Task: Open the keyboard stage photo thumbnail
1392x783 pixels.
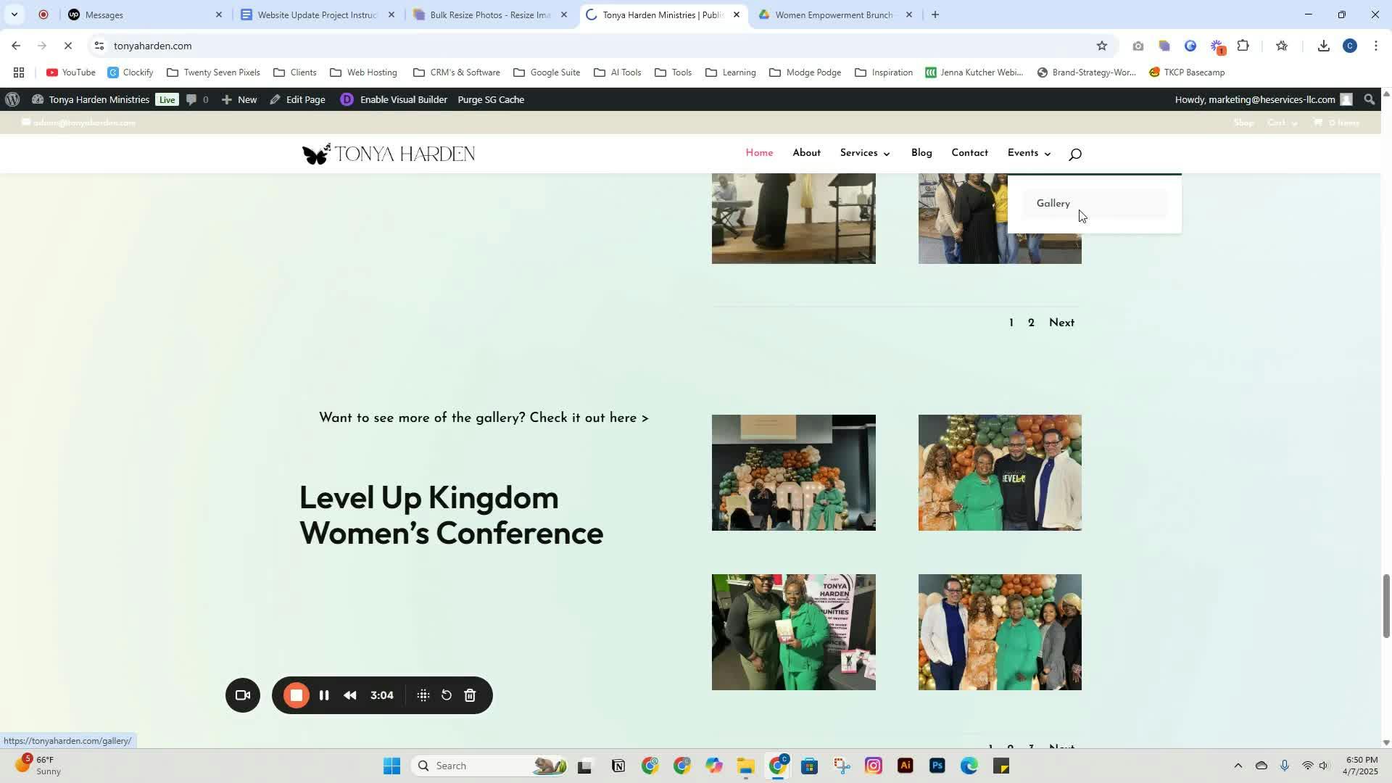Action: click(793, 218)
